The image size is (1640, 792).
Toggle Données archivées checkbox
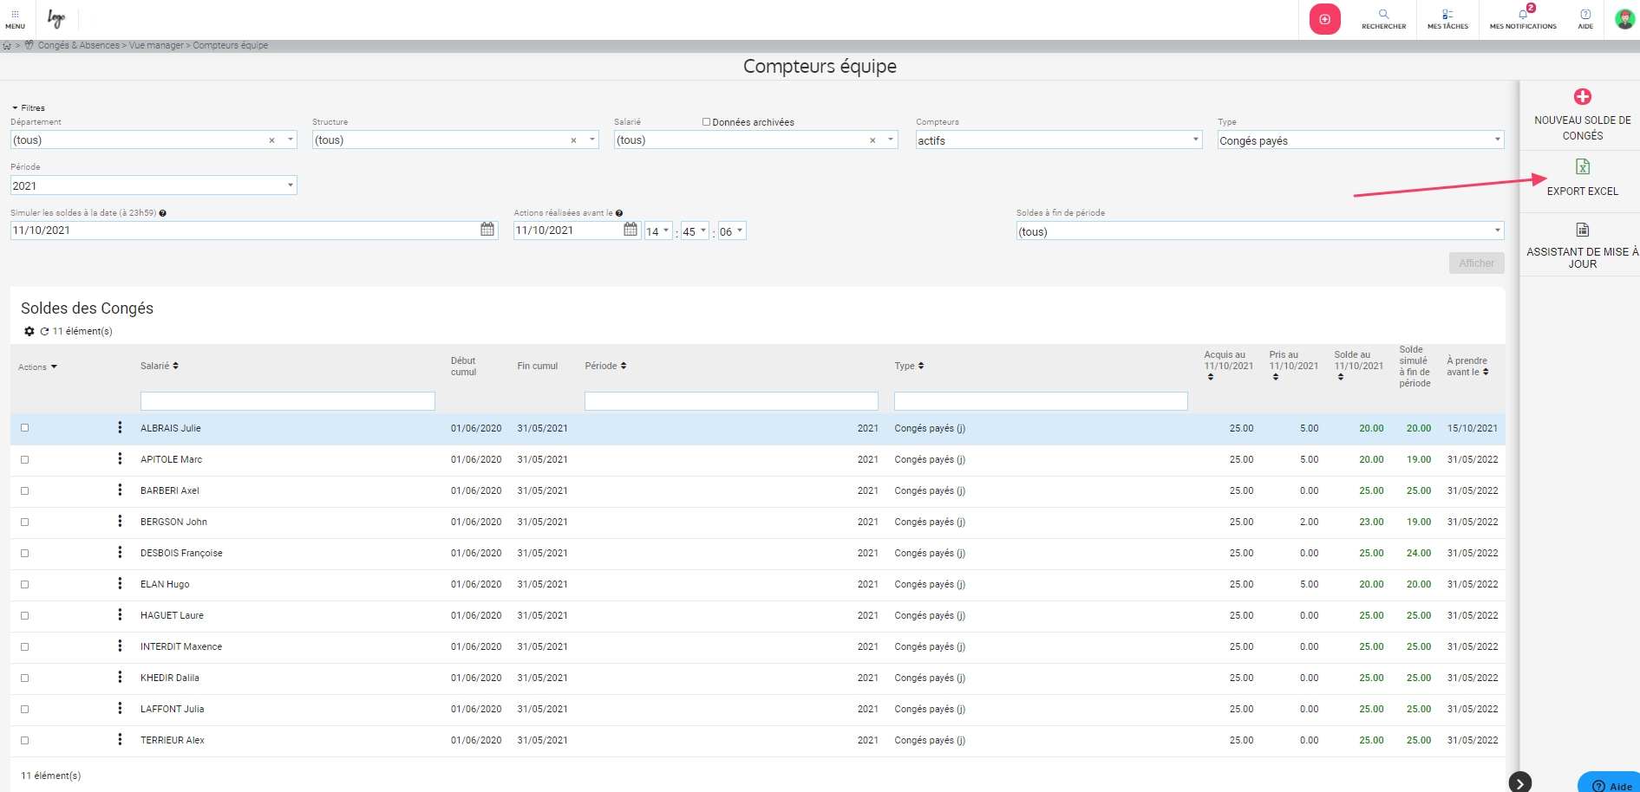pos(706,122)
